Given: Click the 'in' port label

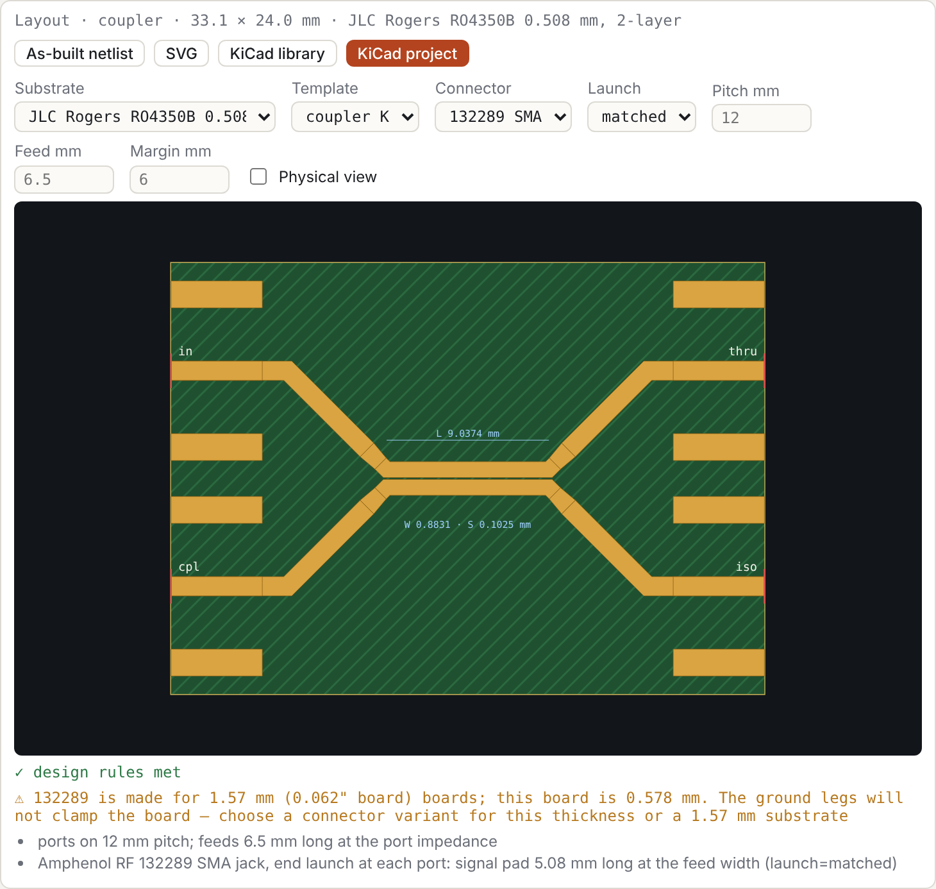Looking at the screenshot, I should [x=185, y=351].
